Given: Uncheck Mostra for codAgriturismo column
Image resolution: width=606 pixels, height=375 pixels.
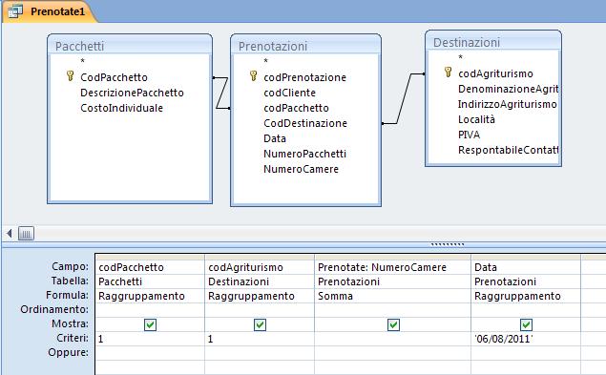Looking at the screenshot, I should [260, 324].
